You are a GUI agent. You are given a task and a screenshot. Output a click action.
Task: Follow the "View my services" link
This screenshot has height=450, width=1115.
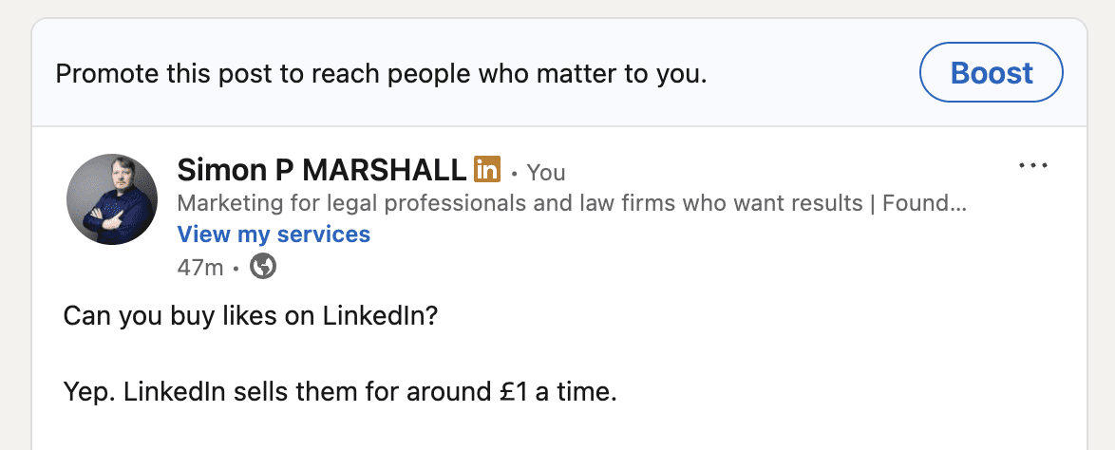pyautogui.click(x=274, y=234)
